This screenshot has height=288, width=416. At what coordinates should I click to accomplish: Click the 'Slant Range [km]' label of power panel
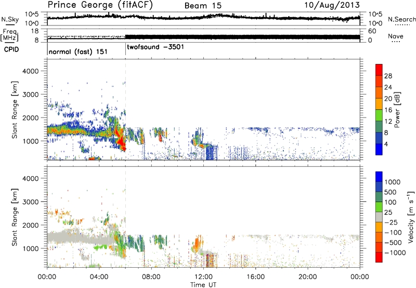click(15, 110)
